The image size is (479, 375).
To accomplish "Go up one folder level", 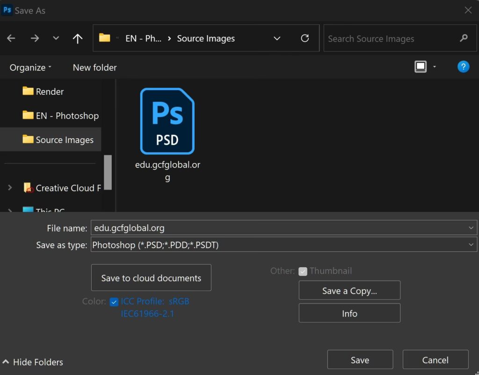I will pyautogui.click(x=78, y=38).
